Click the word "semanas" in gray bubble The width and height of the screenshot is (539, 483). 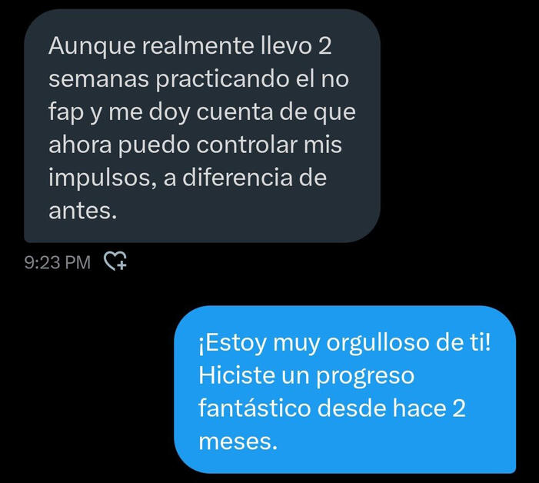(98, 80)
